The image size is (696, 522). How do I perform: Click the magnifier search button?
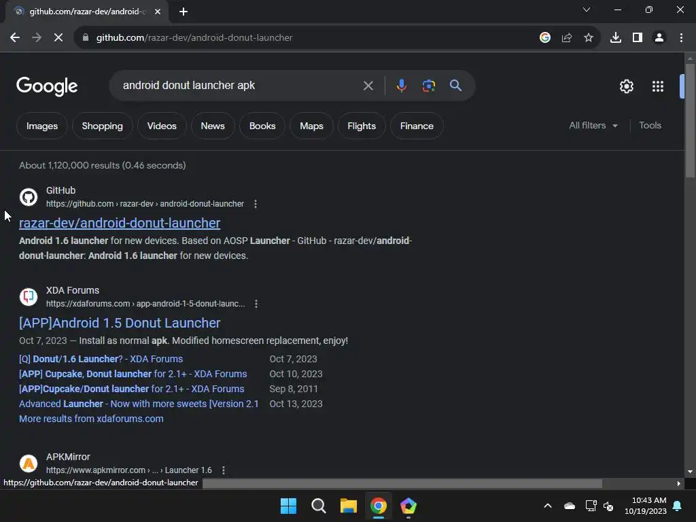pyautogui.click(x=455, y=85)
